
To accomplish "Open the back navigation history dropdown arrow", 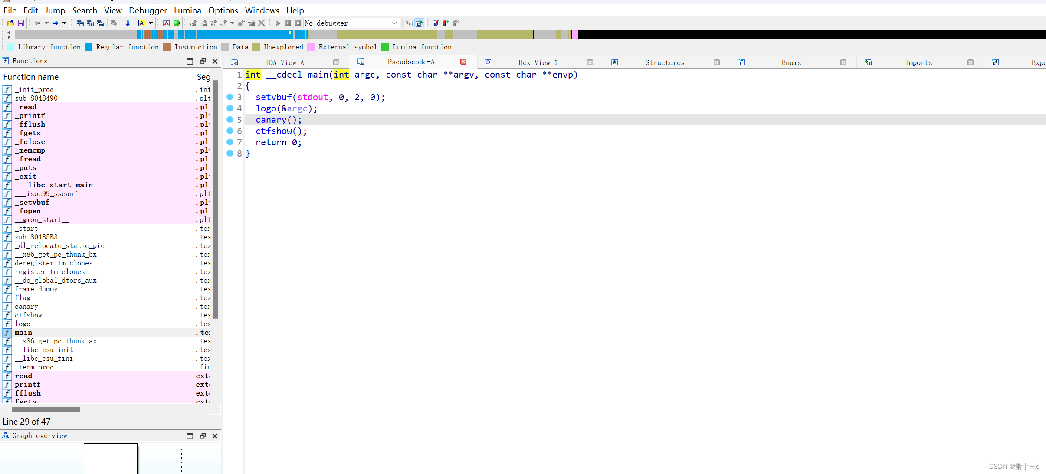I will tap(46, 23).
